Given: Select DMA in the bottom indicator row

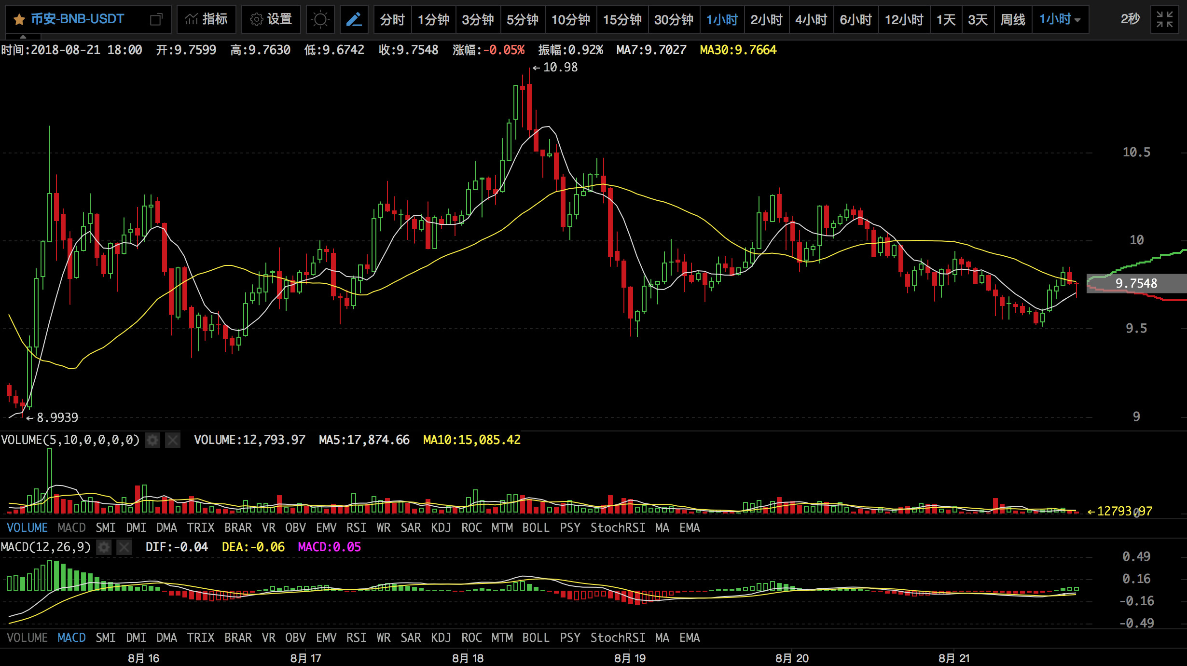Looking at the screenshot, I should (x=166, y=638).
